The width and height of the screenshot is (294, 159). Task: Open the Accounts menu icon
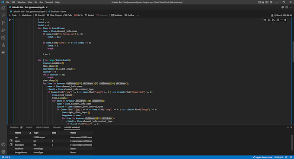[x=3, y=144]
